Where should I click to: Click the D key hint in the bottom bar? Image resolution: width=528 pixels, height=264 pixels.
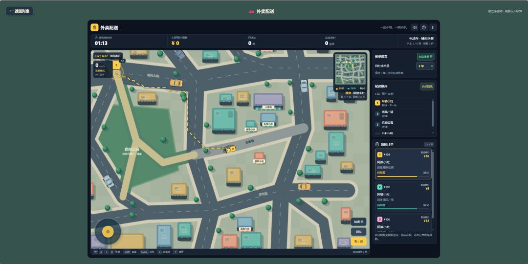(x=112, y=252)
